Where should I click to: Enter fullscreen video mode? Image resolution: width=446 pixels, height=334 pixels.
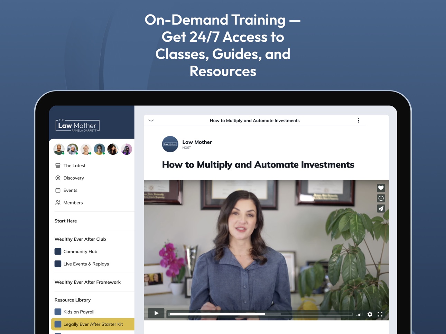tap(380, 314)
